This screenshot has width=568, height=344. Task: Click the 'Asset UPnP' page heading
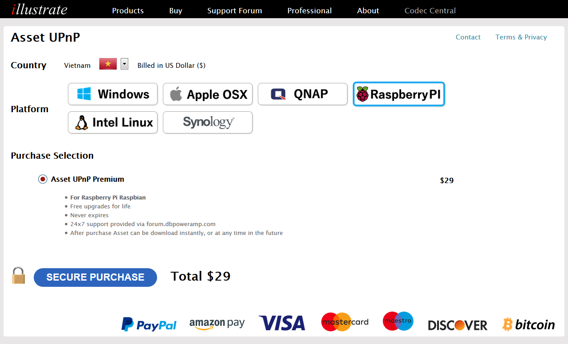[x=45, y=37]
